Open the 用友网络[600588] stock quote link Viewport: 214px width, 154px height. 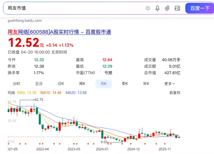pos(59,32)
